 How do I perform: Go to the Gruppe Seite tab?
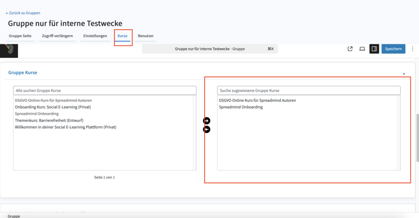[x=20, y=36]
